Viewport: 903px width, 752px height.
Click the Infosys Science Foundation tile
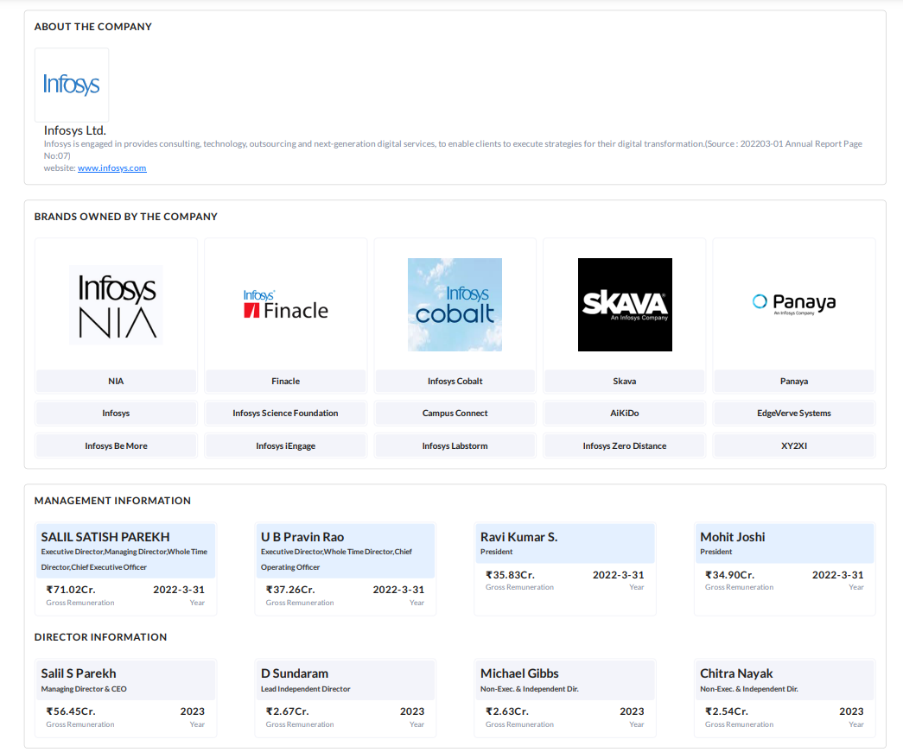286,413
